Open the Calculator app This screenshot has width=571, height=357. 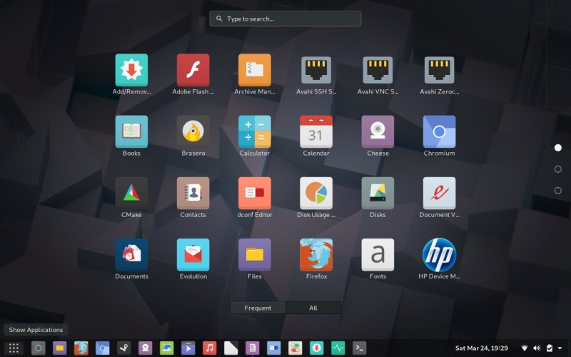[x=254, y=131]
